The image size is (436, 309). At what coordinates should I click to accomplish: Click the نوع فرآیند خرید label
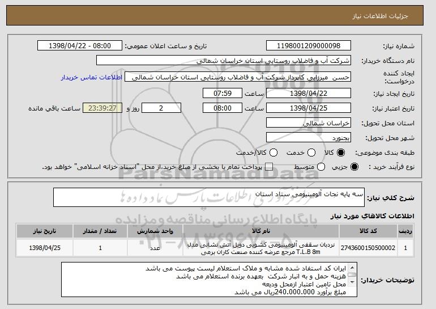[391, 167]
